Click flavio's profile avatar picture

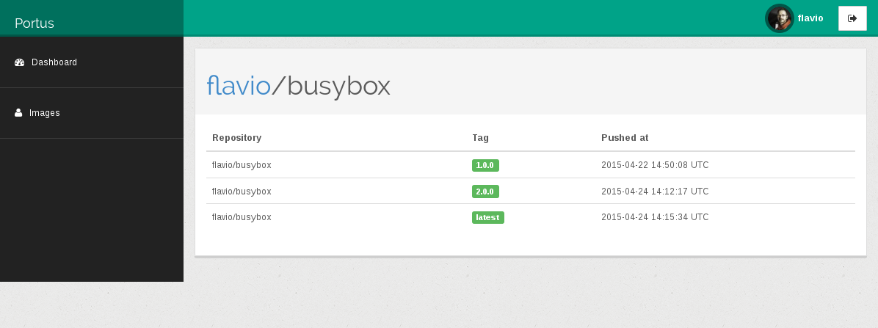pos(779,18)
